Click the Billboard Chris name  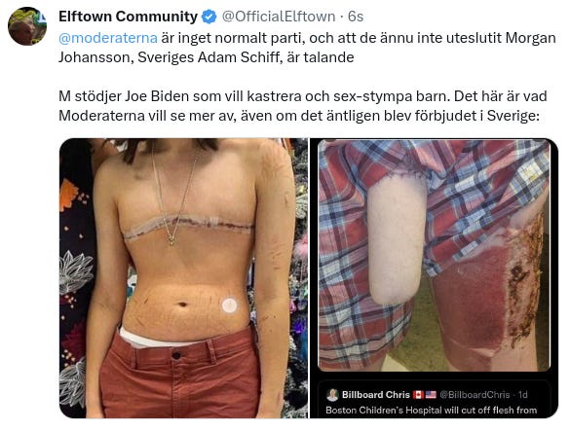pos(376,395)
